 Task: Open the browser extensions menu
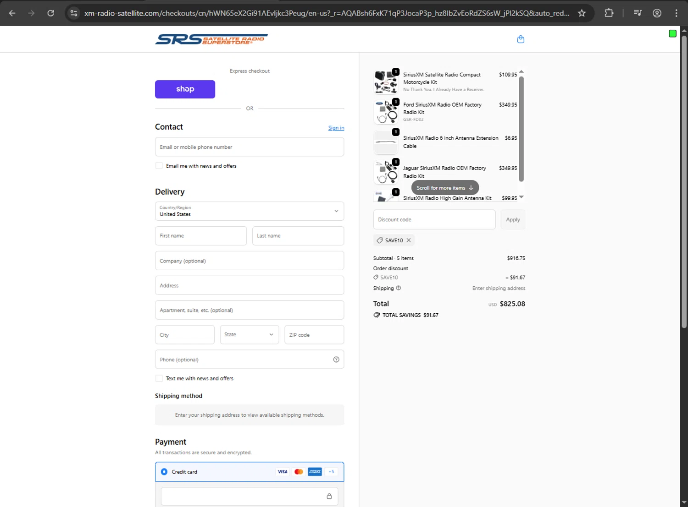[x=609, y=13]
